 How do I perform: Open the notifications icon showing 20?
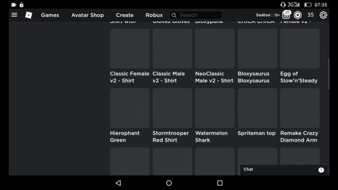(286, 15)
